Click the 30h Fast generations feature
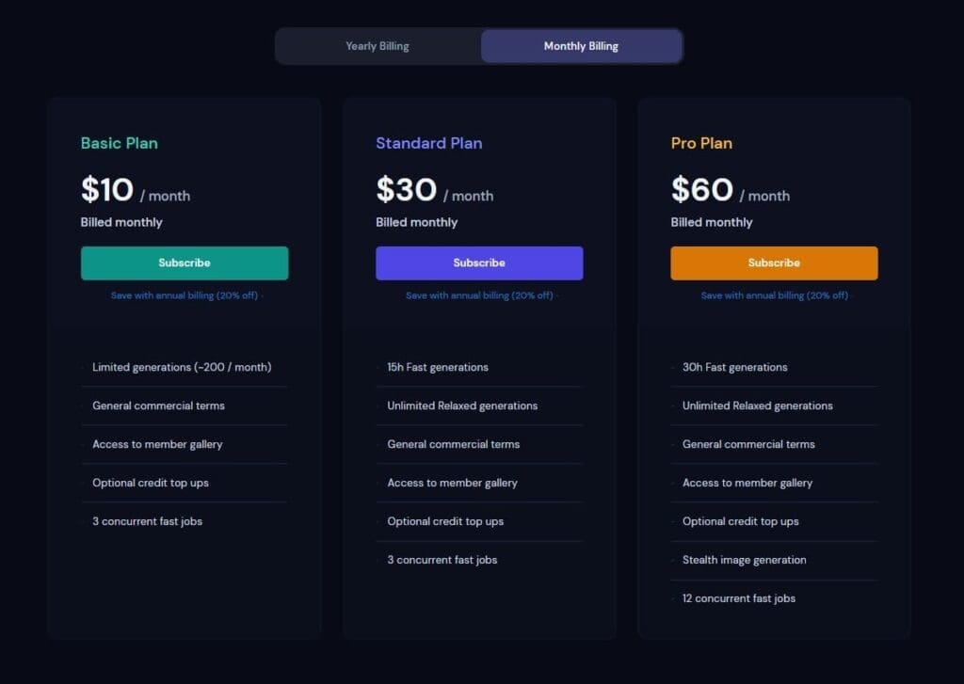This screenshot has height=684, width=964. click(734, 367)
